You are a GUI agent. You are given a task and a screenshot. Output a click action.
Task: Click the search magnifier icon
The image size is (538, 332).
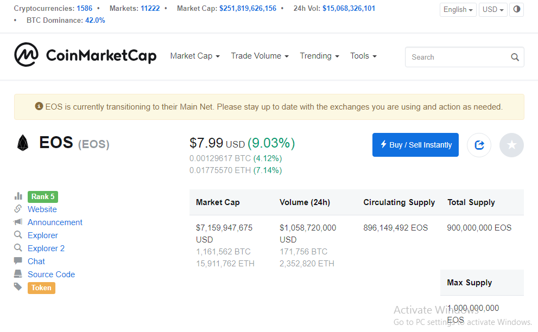515,58
